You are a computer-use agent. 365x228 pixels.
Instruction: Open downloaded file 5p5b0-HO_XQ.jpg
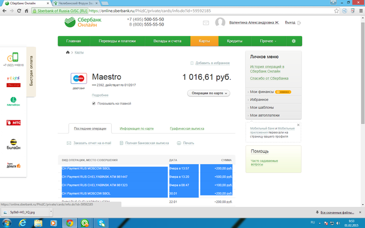25,212
